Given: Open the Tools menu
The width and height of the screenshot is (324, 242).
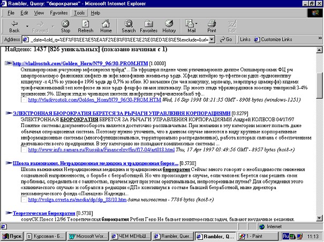Looking at the screenshot, I should coord(79,12).
